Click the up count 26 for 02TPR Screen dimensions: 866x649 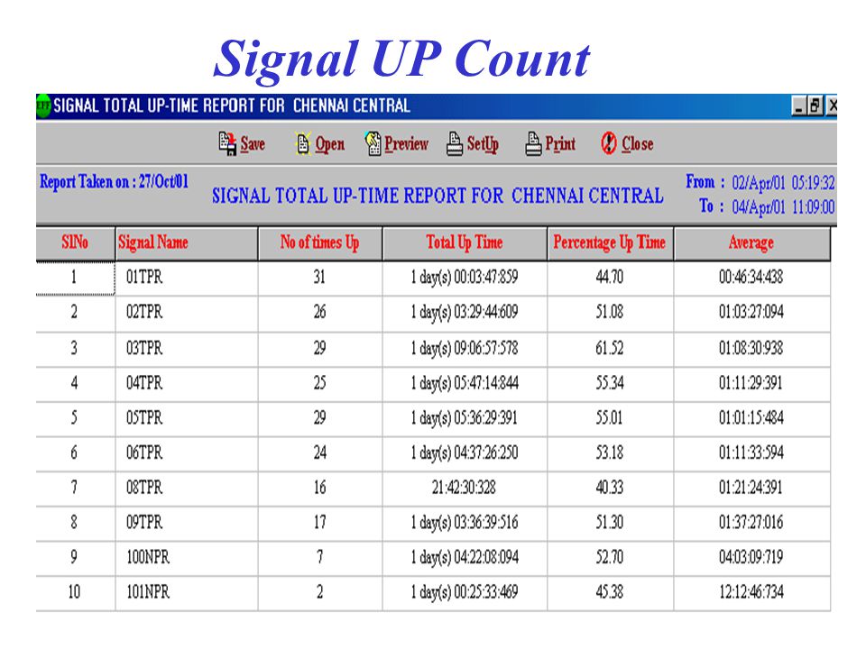click(x=319, y=313)
